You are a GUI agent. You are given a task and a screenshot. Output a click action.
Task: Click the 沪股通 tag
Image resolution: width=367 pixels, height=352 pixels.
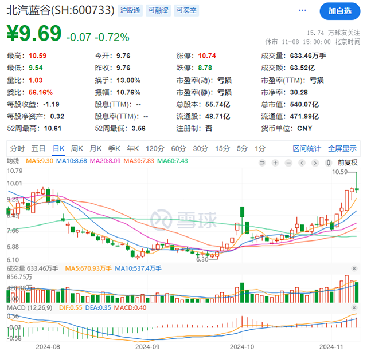[130, 10]
